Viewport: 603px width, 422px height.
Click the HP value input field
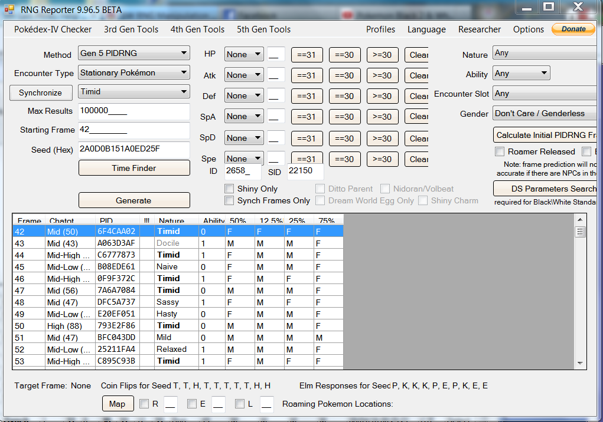click(276, 54)
